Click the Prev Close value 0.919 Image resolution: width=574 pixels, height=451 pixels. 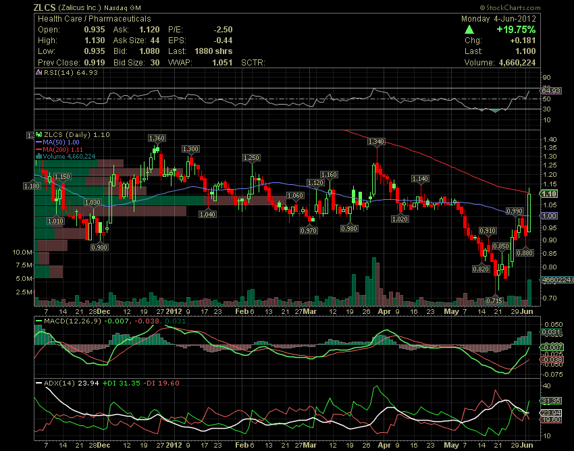95,62
